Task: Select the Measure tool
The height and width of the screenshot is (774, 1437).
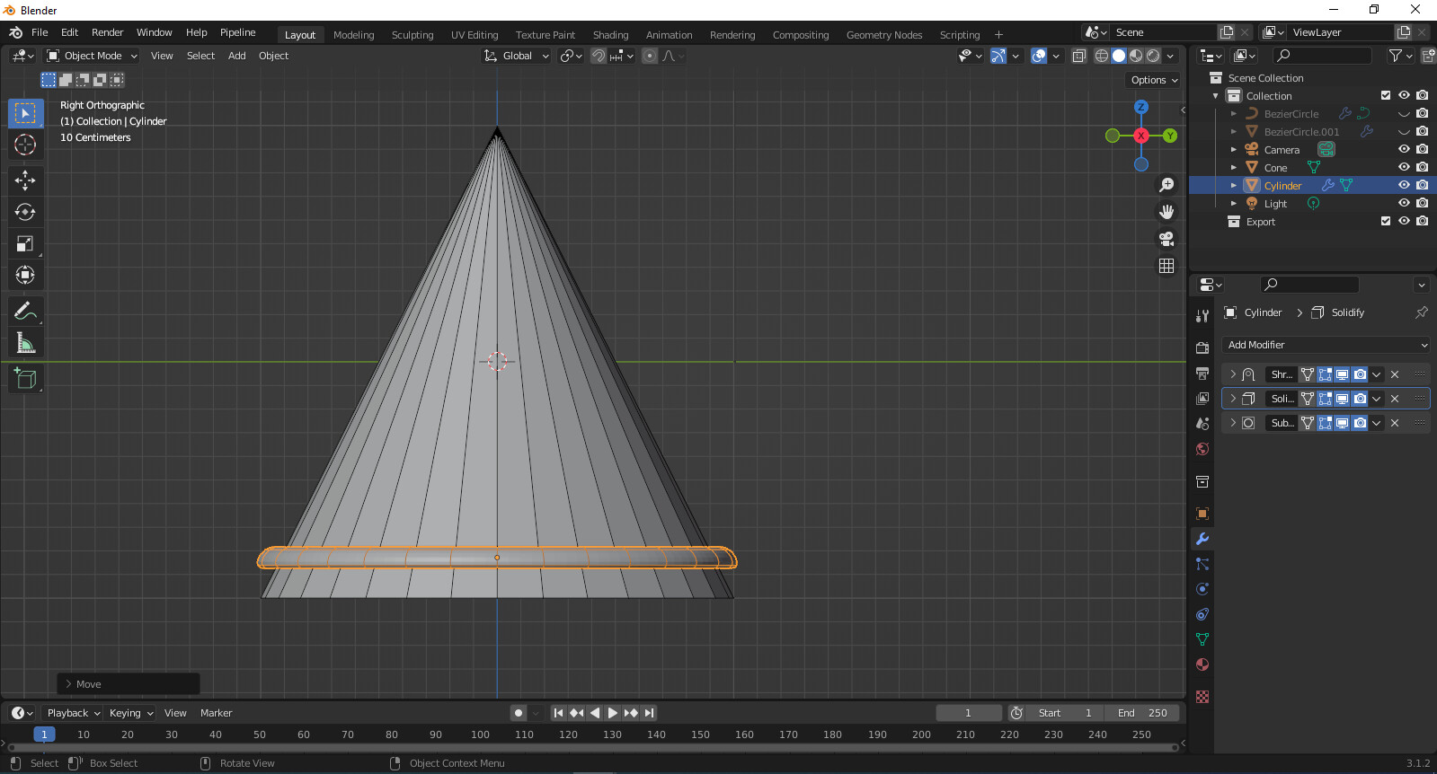Action: point(25,343)
